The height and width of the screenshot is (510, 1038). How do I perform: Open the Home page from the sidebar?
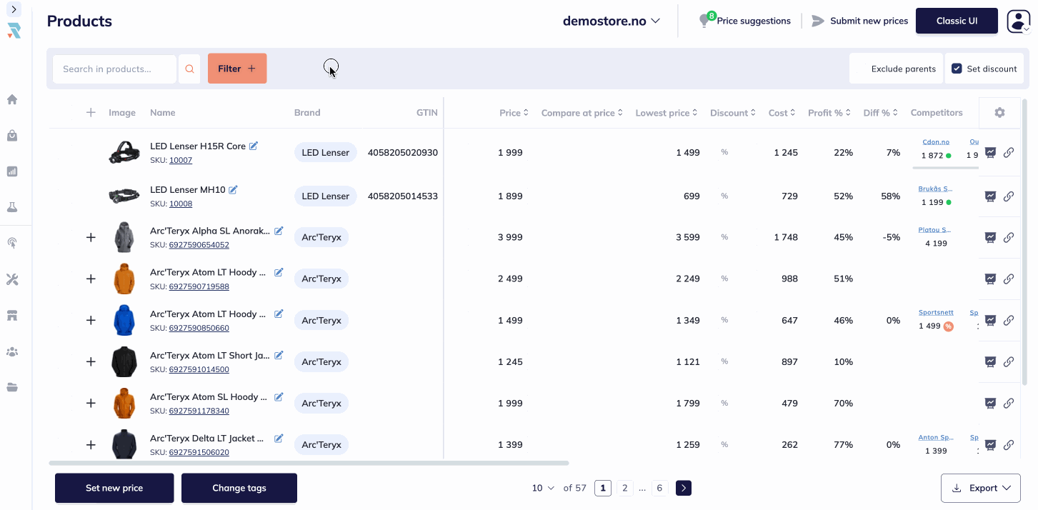coord(12,99)
